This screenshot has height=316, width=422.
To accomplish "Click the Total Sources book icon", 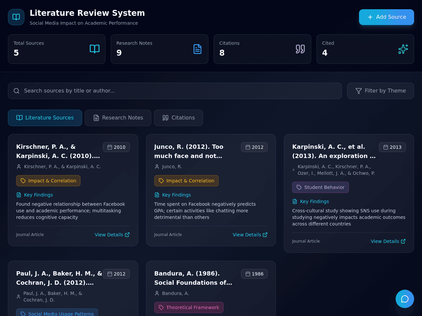I will tap(95, 49).
